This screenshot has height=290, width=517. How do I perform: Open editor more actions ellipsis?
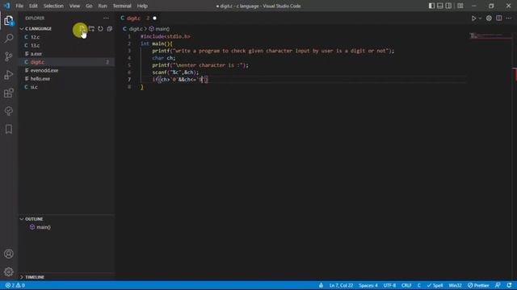point(509,19)
